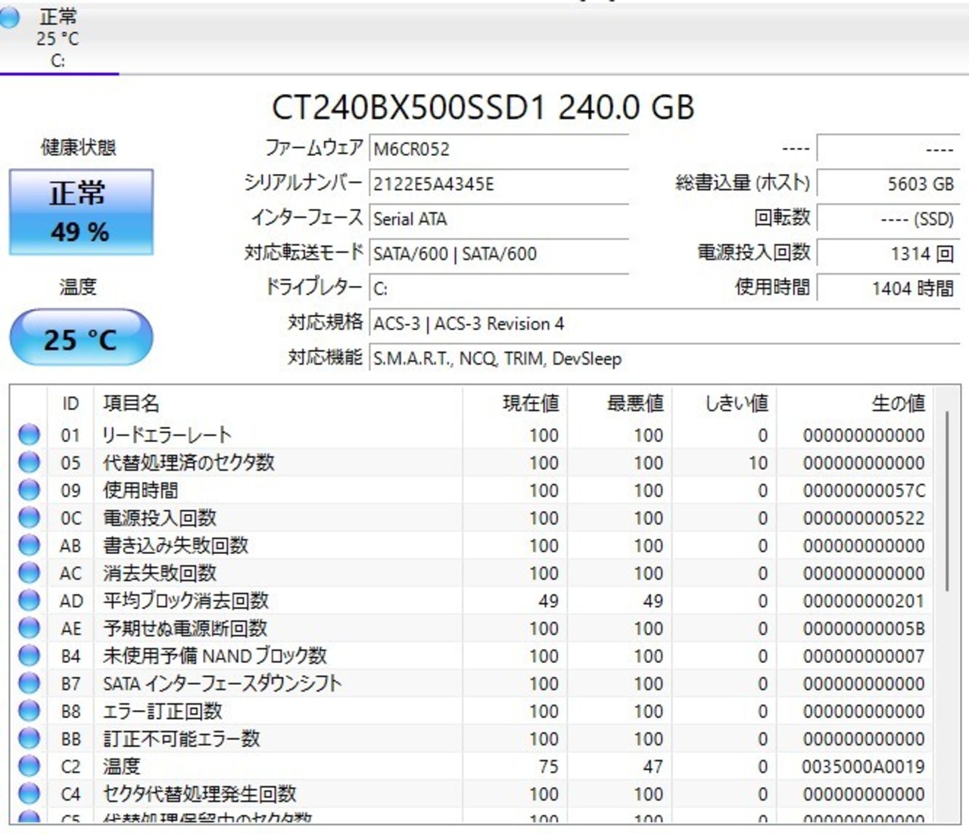
Task: Click the ドライブレター field showing C:
Action: [x=499, y=288]
